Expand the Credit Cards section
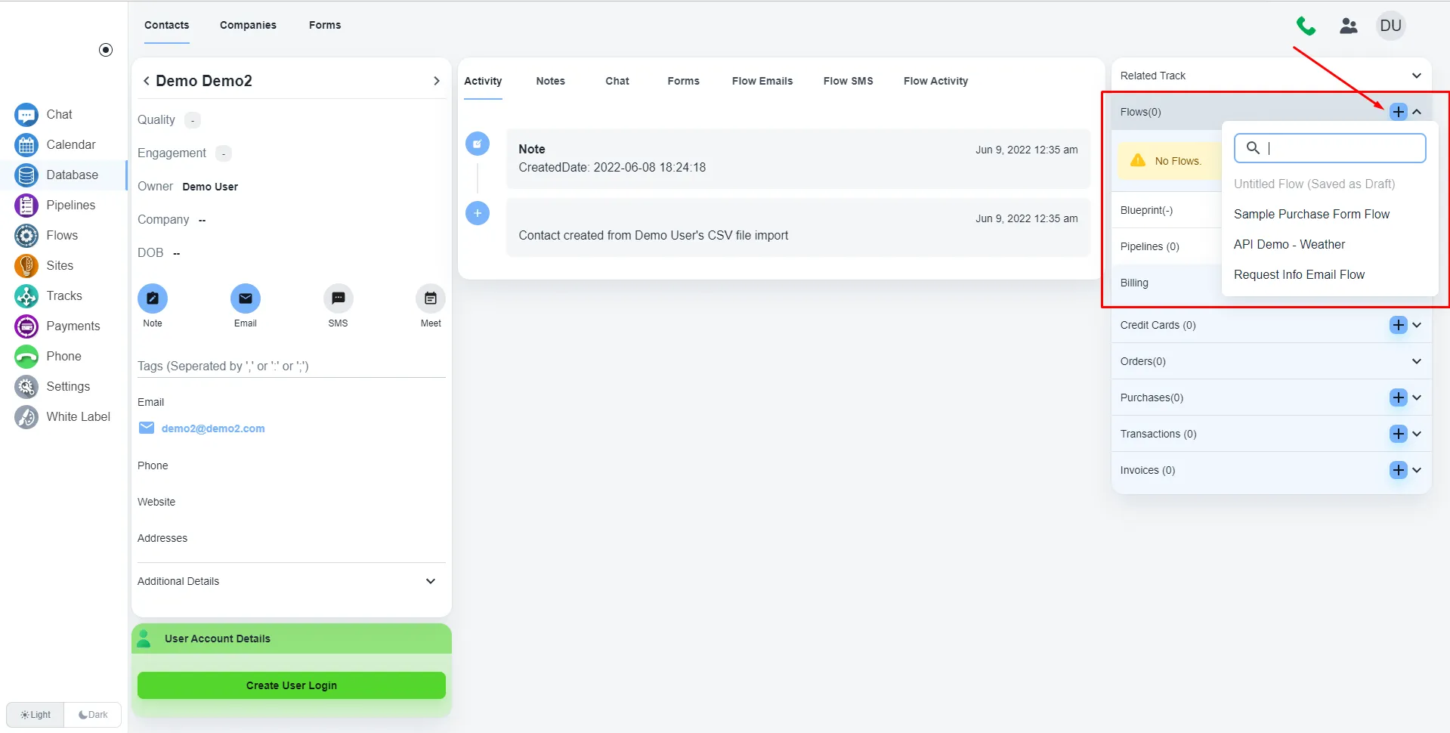 (x=1417, y=325)
